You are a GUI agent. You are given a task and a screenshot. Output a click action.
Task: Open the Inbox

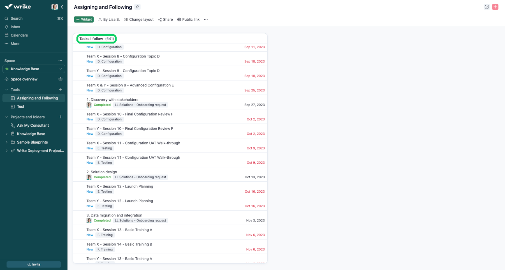(15, 27)
